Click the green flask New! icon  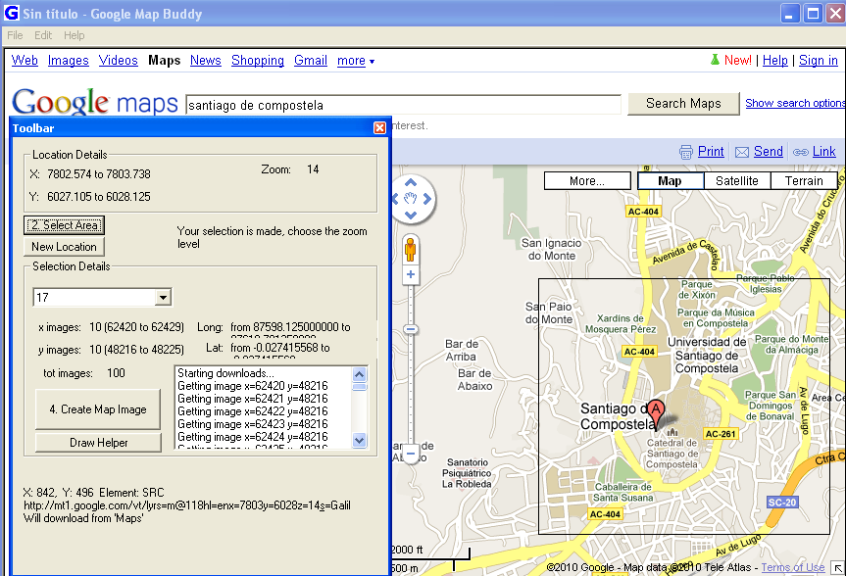click(715, 60)
